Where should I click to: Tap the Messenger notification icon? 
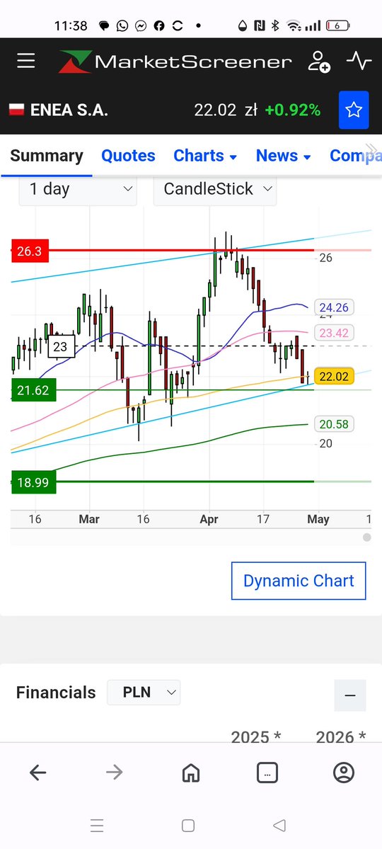pyautogui.click(x=141, y=25)
